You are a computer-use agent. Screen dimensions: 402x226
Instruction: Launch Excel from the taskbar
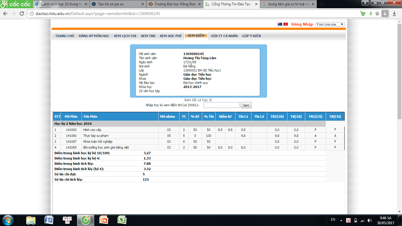pos(122,220)
